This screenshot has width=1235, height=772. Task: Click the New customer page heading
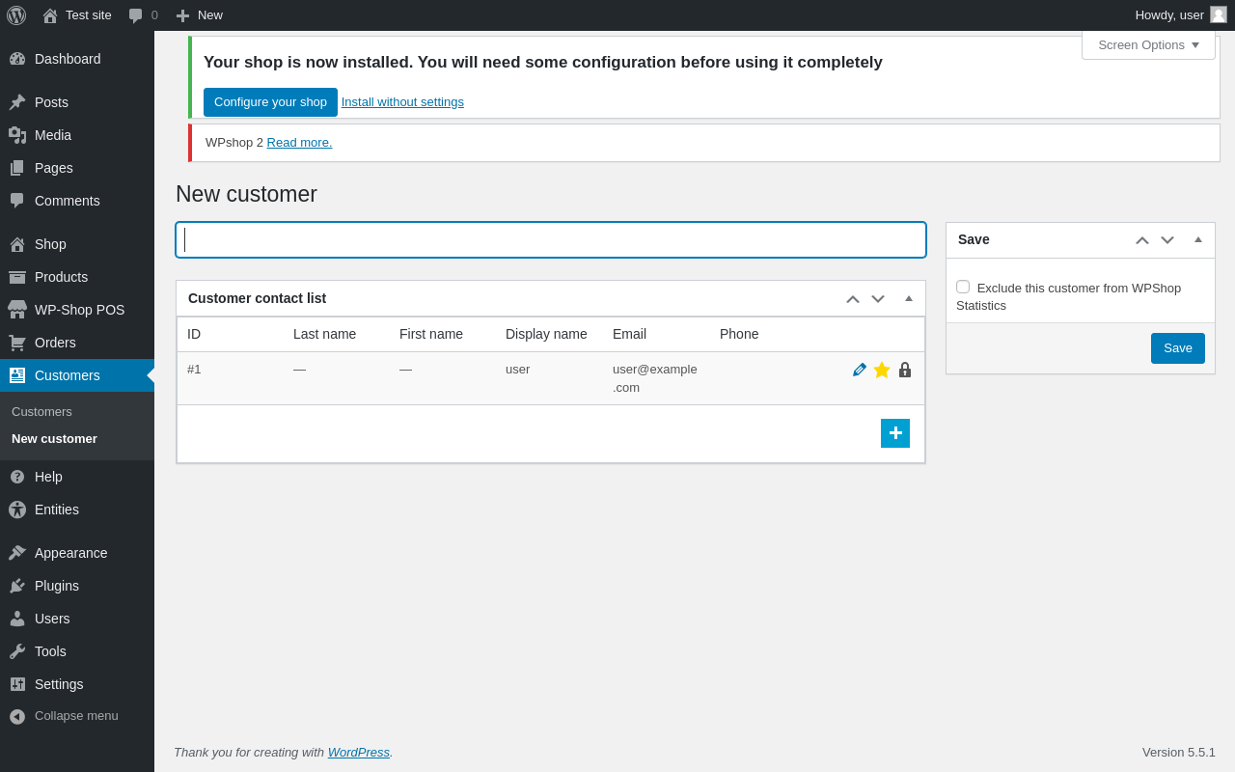246,194
